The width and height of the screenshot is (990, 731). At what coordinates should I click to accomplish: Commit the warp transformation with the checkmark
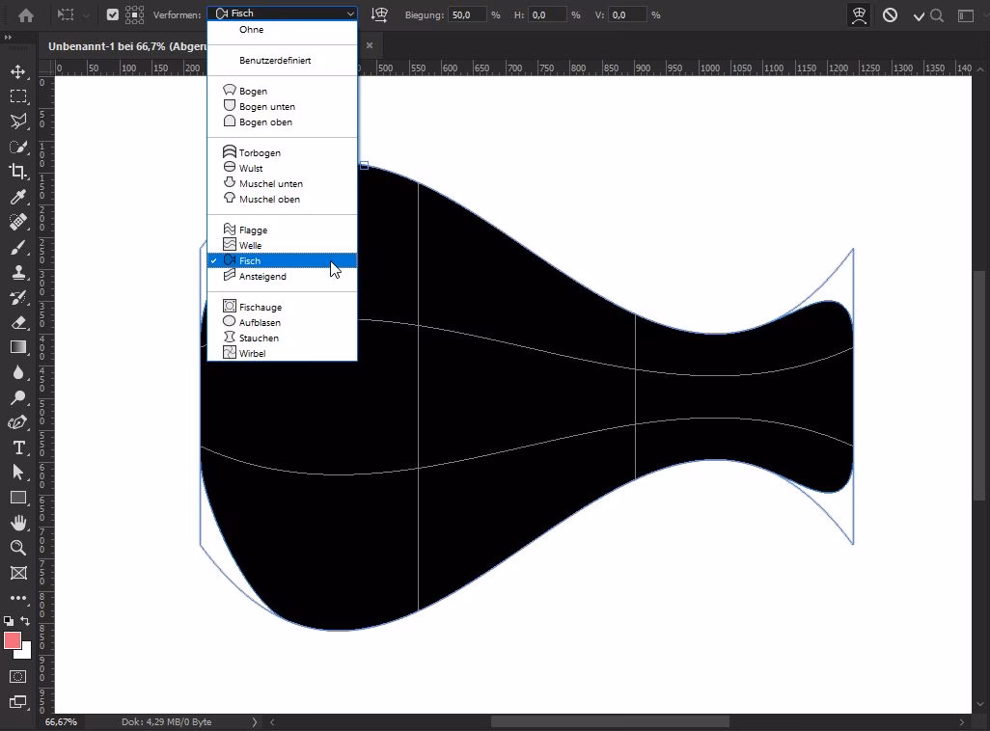click(917, 14)
